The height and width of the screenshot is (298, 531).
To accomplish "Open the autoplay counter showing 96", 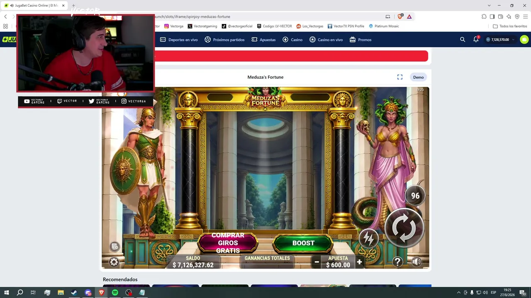I will coord(415,196).
